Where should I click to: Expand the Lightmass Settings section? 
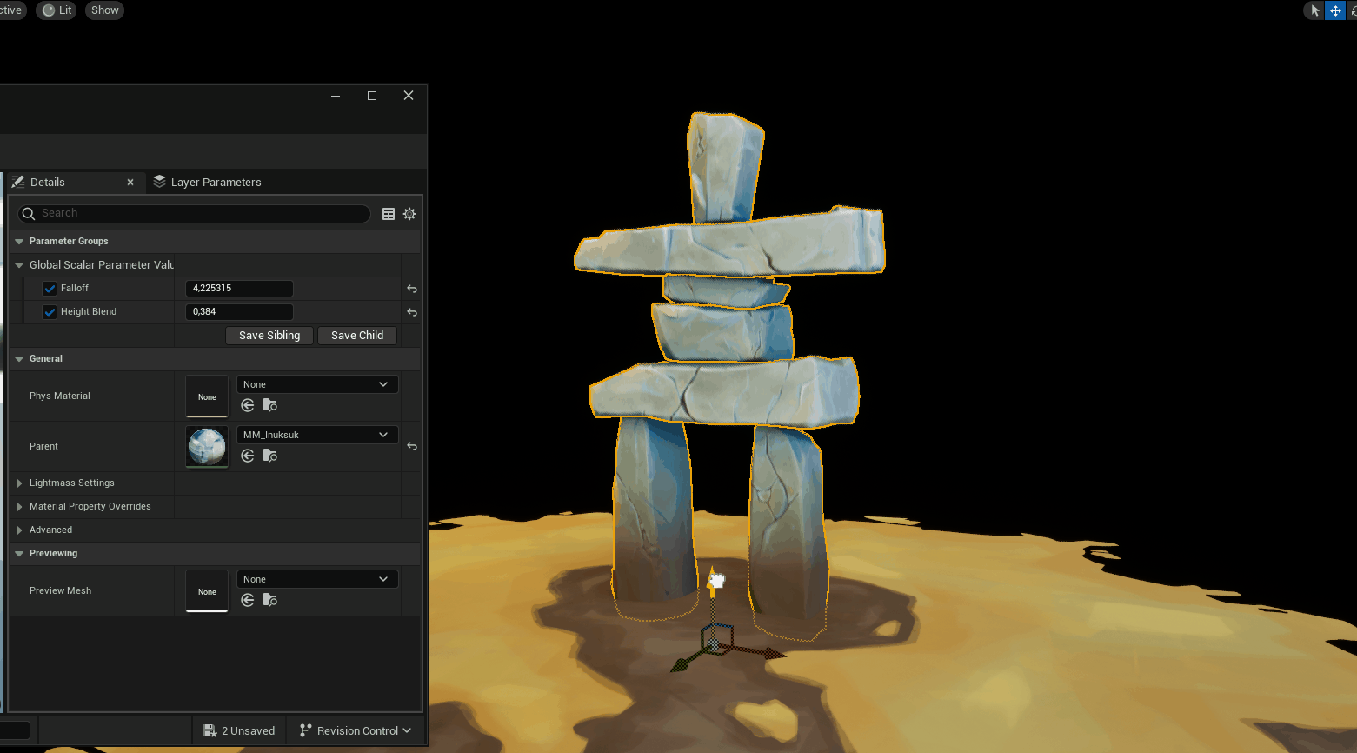pos(19,483)
